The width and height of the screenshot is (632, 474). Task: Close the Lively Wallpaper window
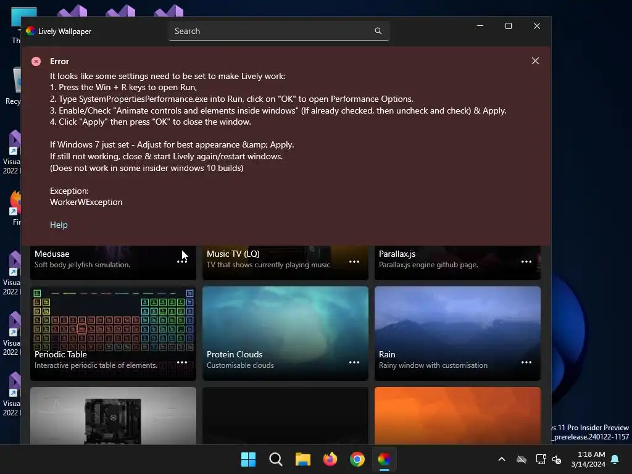click(x=537, y=26)
